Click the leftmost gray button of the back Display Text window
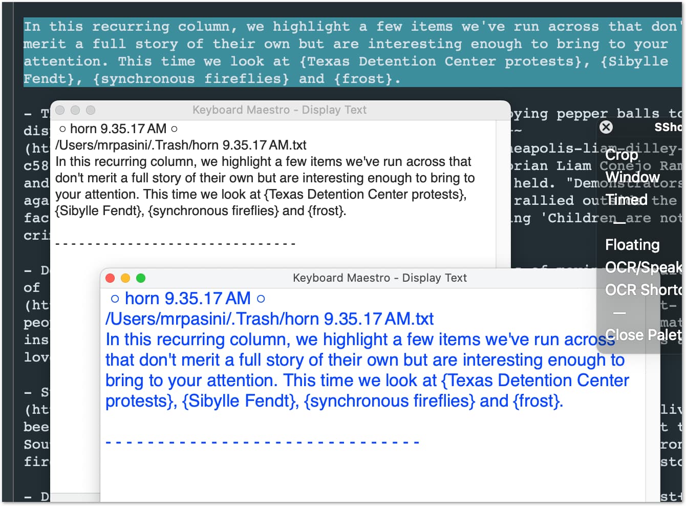Image resolution: width=686 pixels, height=506 pixels. coord(60,110)
